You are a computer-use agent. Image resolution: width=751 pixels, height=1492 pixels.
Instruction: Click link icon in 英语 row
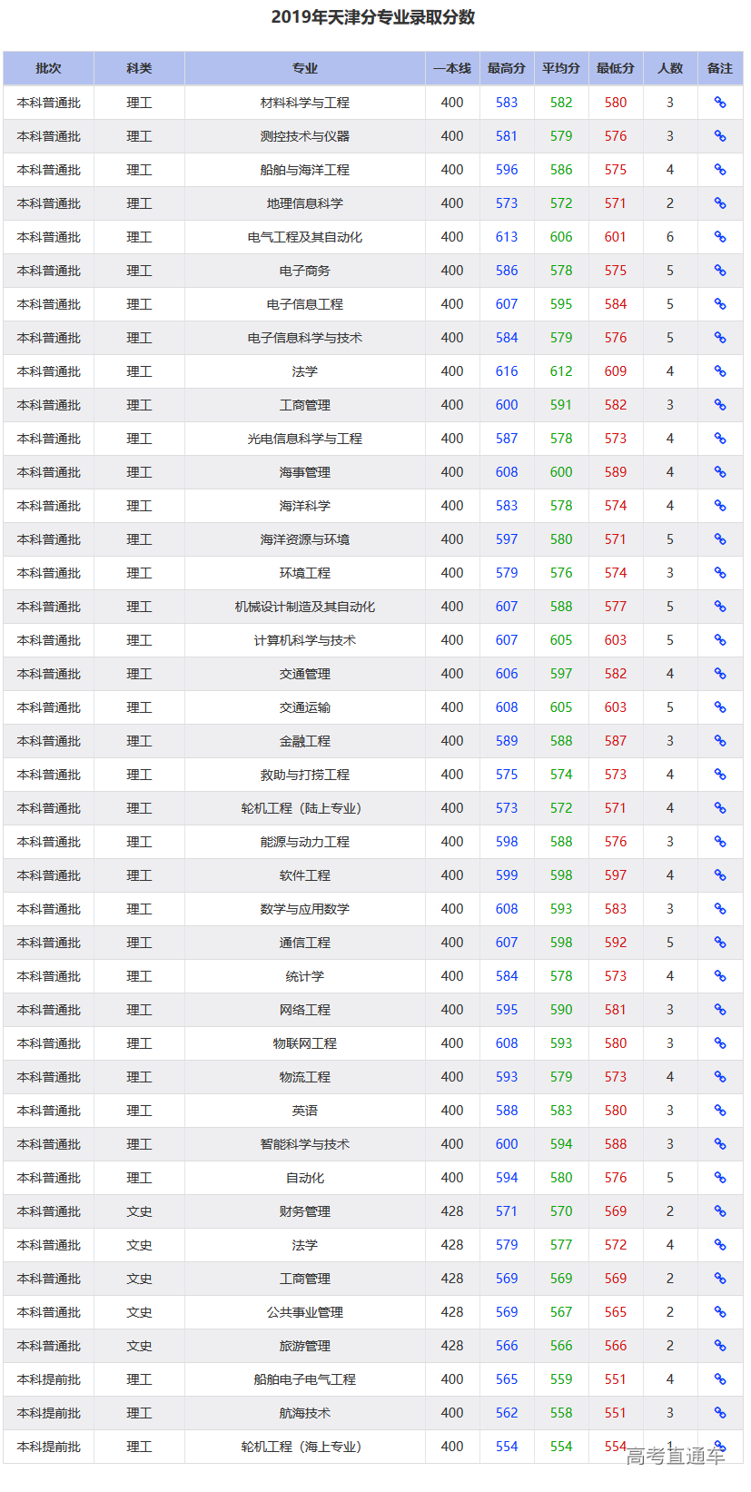[719, 1111]
